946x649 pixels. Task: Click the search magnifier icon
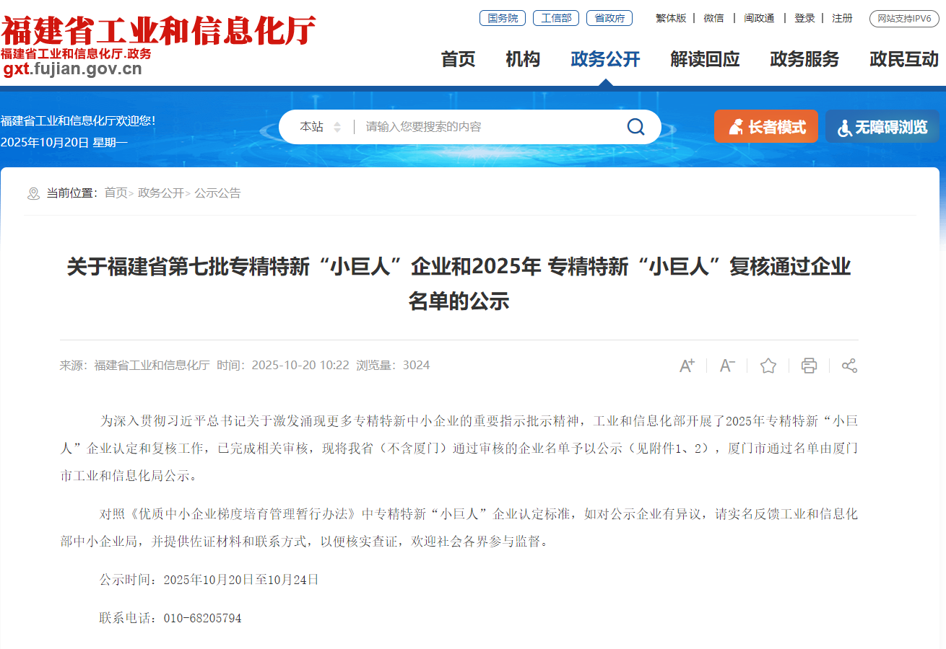coord(635,127)
